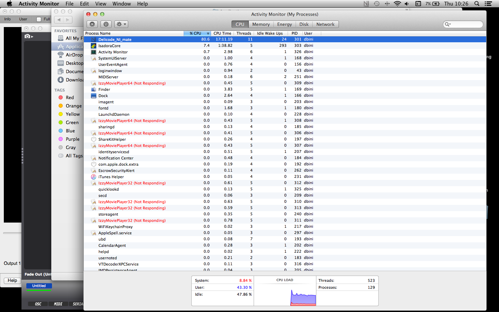Click the MIDI status indicator

pyautogui.click(x=58, y=304)
